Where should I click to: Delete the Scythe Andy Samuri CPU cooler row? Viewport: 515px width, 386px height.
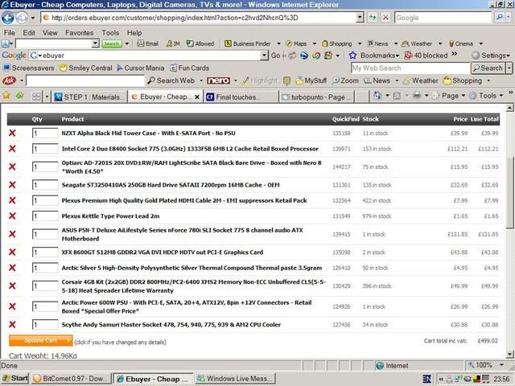12,325
